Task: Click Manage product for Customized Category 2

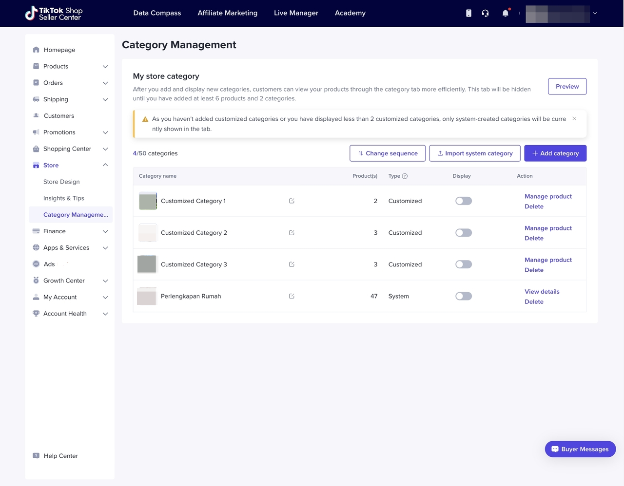Action: pyautogui.click(x=548, y=228)
